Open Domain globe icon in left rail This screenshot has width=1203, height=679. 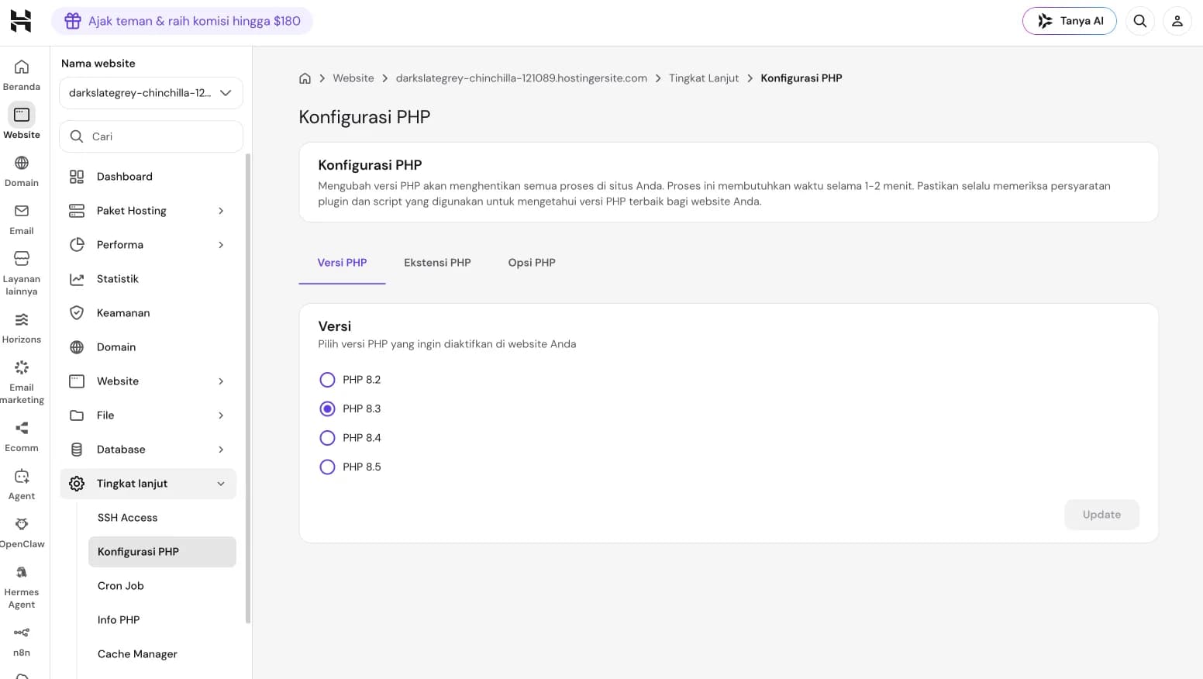pyautogui.click(x=22, y=163)
